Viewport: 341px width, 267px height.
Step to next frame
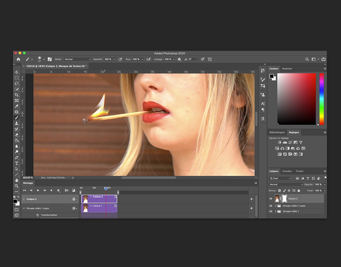click(45, 190)
